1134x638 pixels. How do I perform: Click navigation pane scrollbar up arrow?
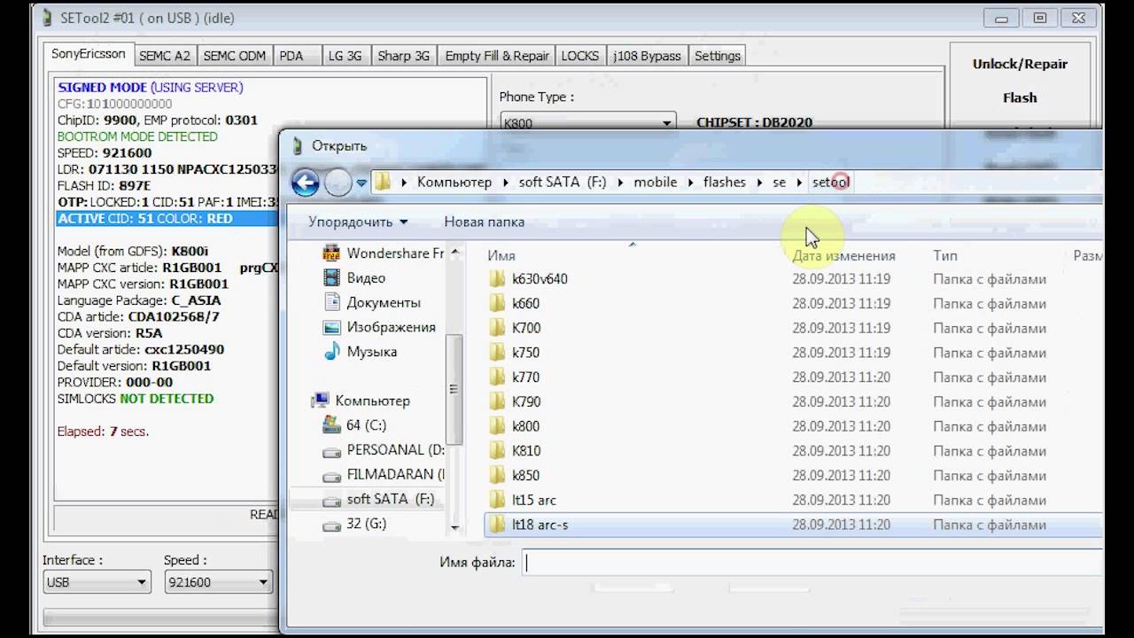point(455,252)
